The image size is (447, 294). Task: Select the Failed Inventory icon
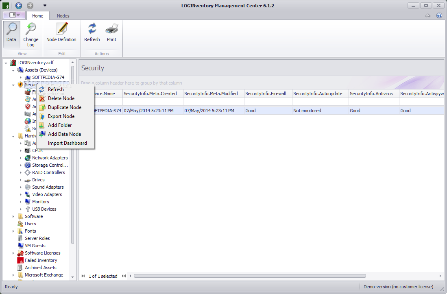[20, 260]
